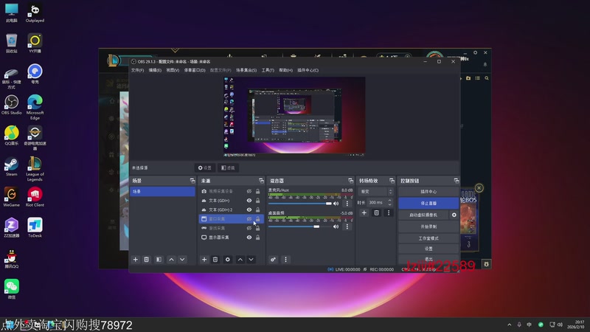Mute the 麦克风/Aux speaker icon
The width and height of the screenshot is (590, 332).
coord(336,203)
